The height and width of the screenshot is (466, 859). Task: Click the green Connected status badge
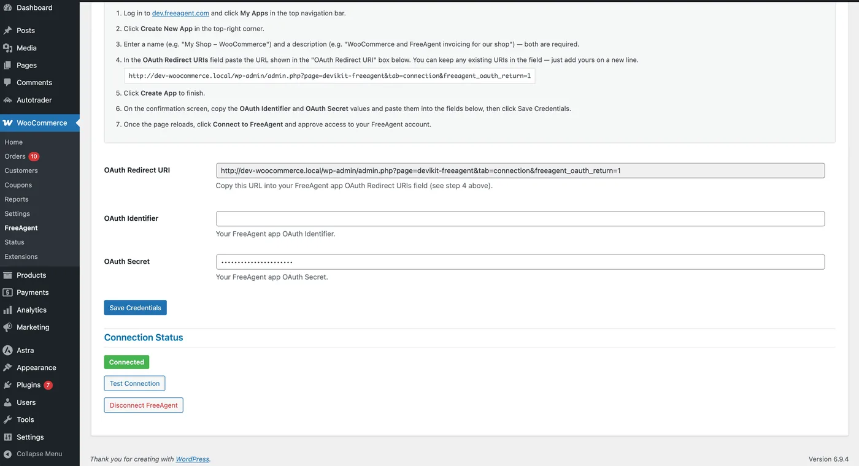[x=126, y=362]
